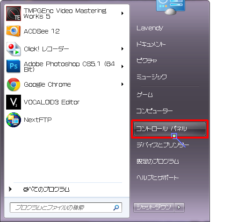Viewport: 238px width, 222px height.
Task: Open デバイスとプリンター
Action: coord(163,145)
